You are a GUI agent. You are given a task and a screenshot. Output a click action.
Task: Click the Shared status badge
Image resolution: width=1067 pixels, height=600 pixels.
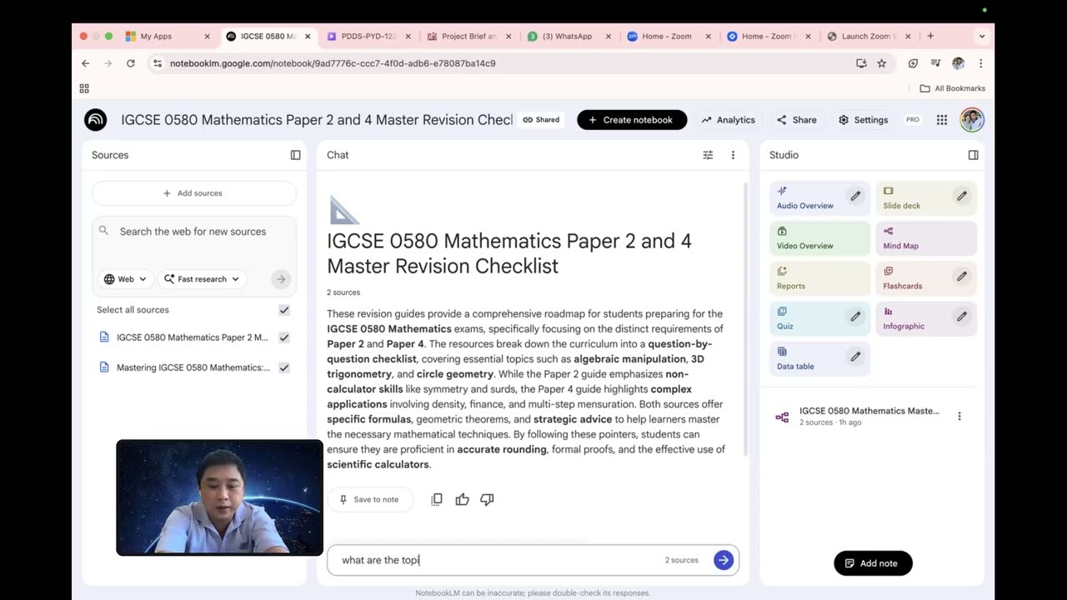[541, 120]
